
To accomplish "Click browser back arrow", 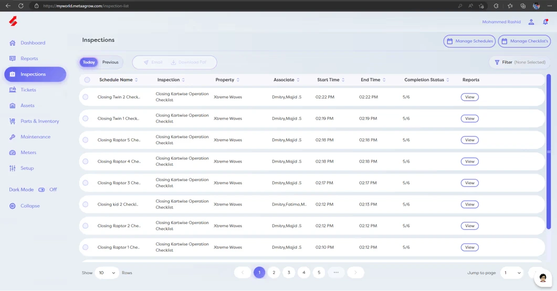I will tap(8, 6).
